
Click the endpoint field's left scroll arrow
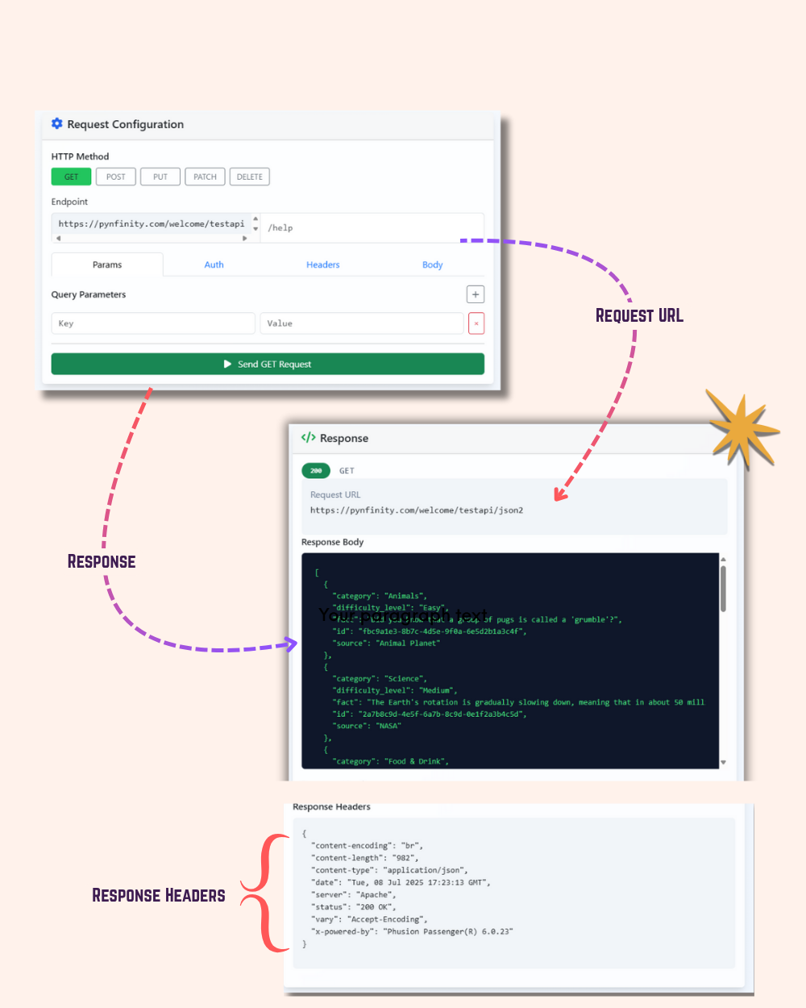(58, 239)
